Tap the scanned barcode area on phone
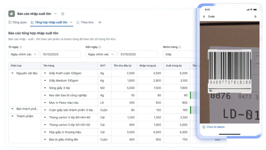 [230, 71]
